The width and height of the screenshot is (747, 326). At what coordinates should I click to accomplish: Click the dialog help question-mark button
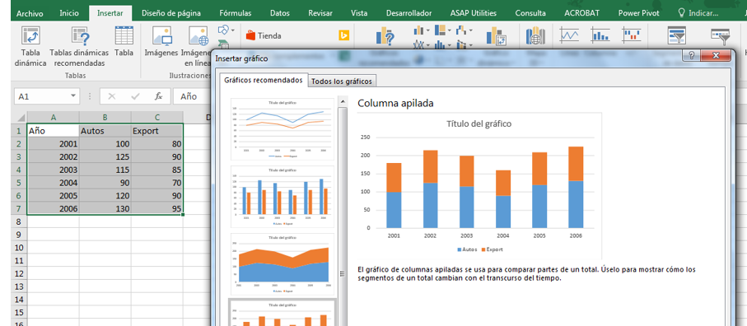click(x=691, y=56)
